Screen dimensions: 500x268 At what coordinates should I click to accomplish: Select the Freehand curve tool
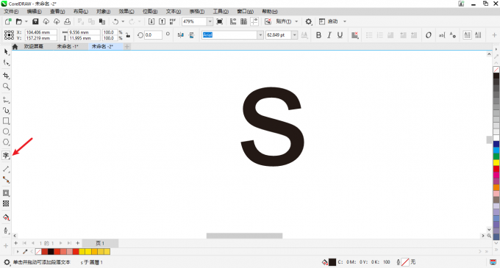pos(6,100)
